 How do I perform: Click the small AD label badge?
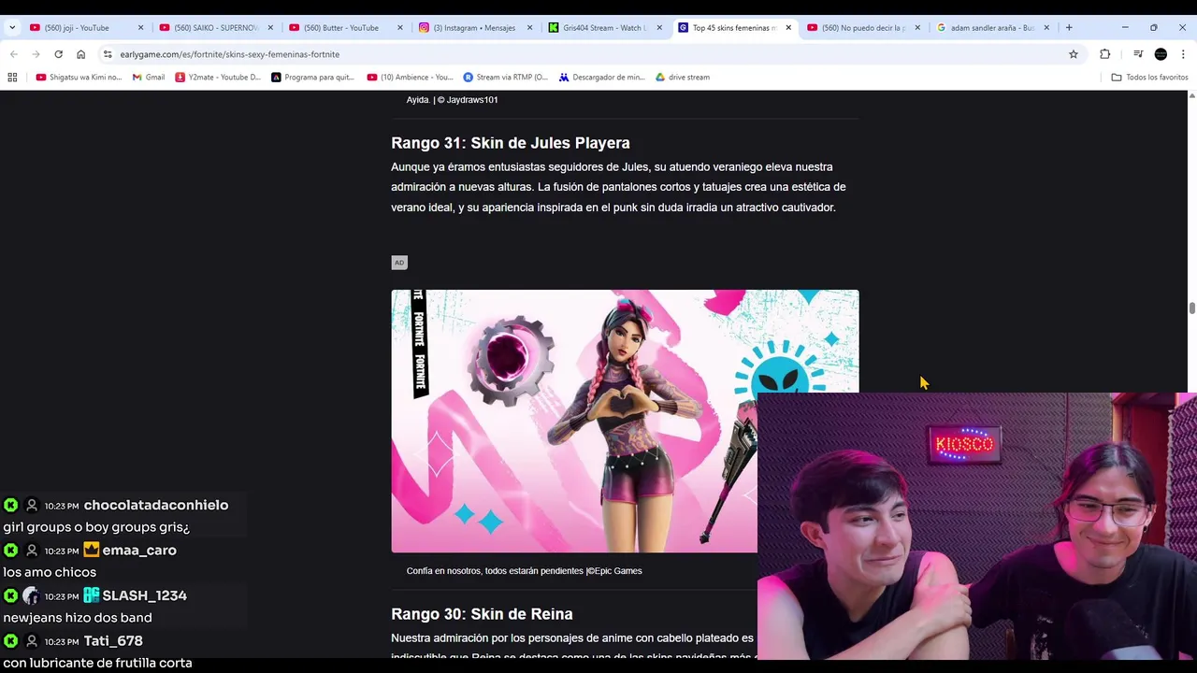(399, 263)
